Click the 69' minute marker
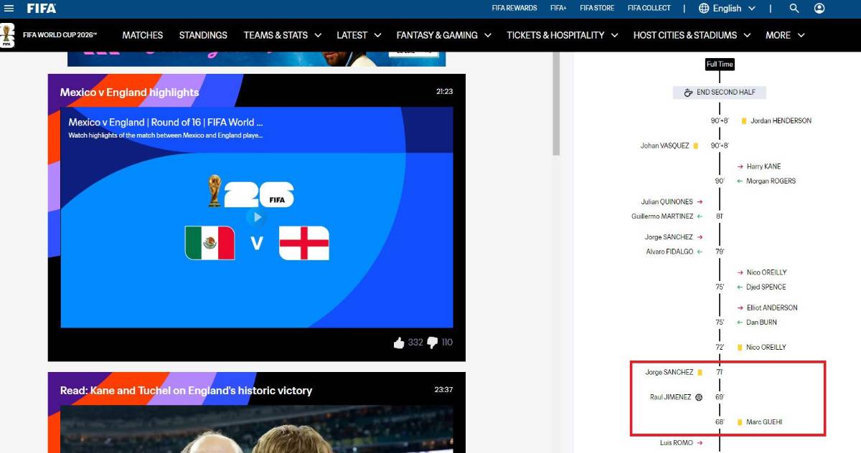861x453 pixels. (x=720, y=397)
